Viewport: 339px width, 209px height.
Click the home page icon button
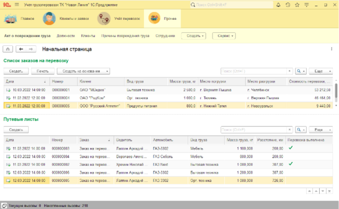pos(8,49)
